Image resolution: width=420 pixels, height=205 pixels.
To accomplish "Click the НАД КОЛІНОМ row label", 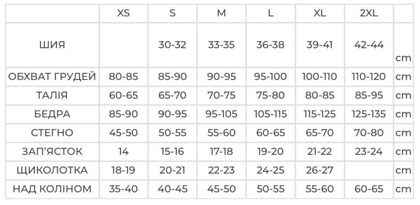I will click(52, 189).
